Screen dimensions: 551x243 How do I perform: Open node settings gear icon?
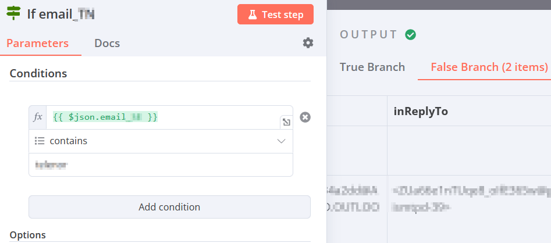[x=308, y=43]
